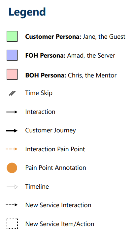The image size is (135, 235).
Task: Click the green Customer Persona swatch
Action: coord(12,36)
